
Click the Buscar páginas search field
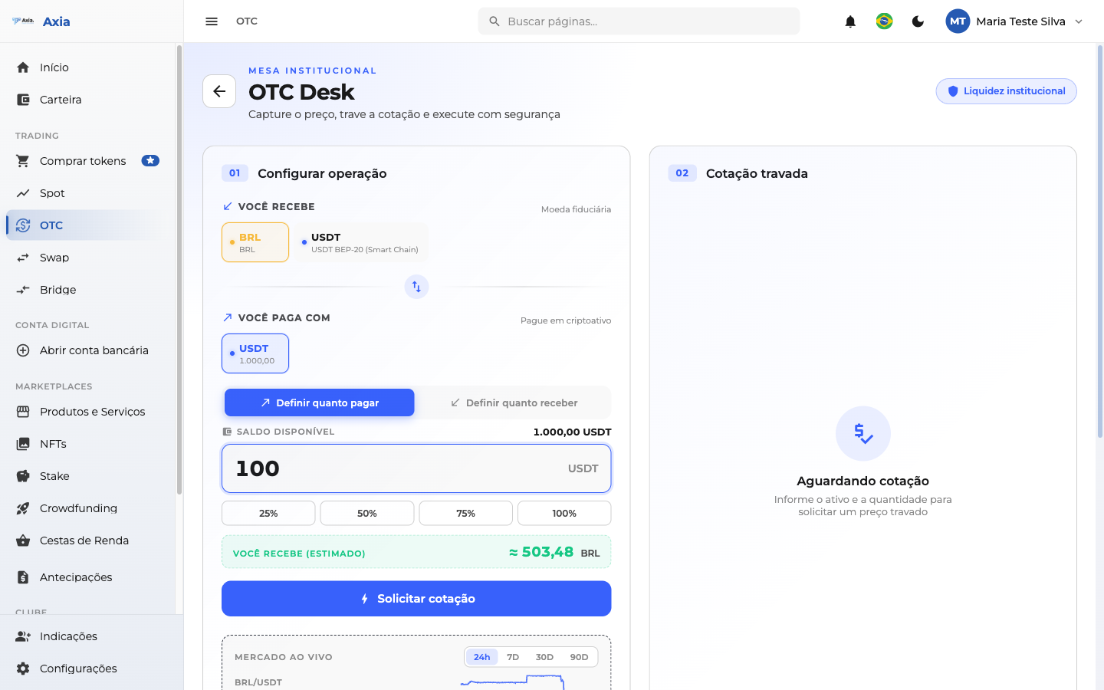coord(639,21)
